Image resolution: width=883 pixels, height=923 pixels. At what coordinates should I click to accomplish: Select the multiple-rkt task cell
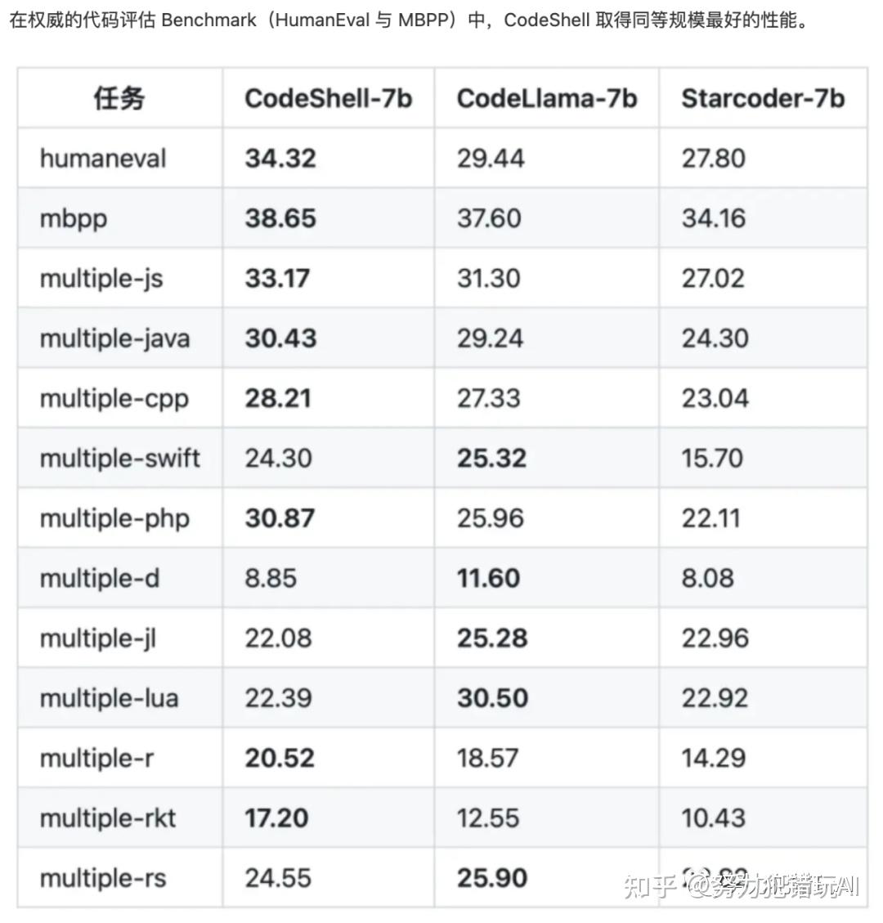click(108, 818)
